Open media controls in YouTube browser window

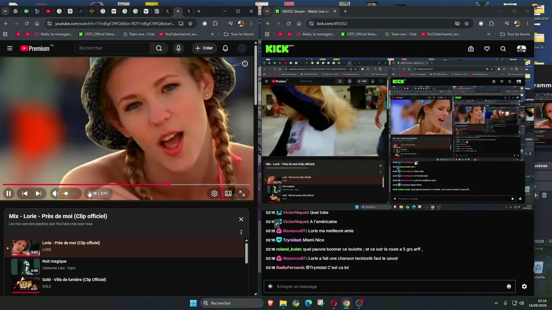[x=231, y=24]
